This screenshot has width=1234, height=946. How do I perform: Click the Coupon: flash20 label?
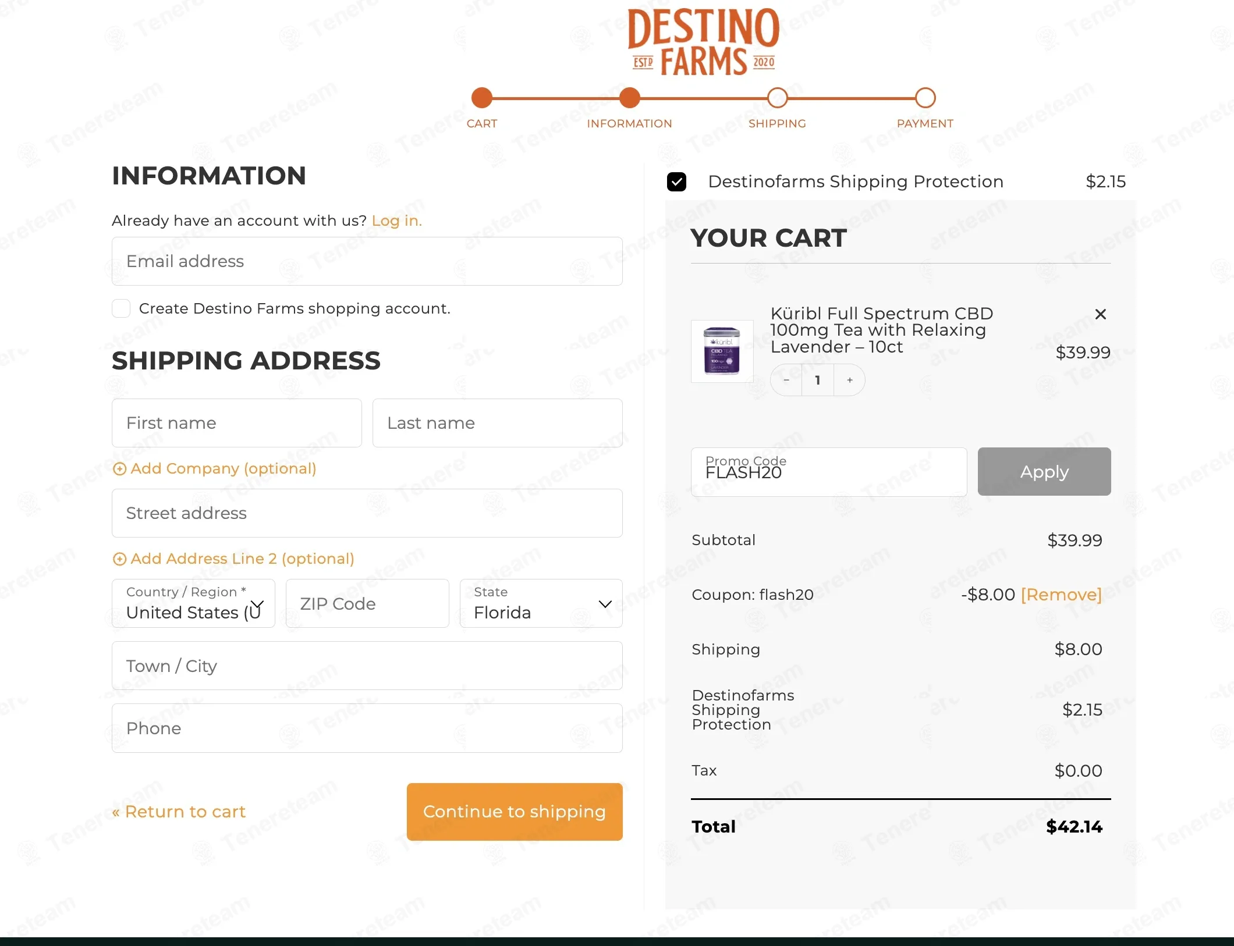(753, 595)
